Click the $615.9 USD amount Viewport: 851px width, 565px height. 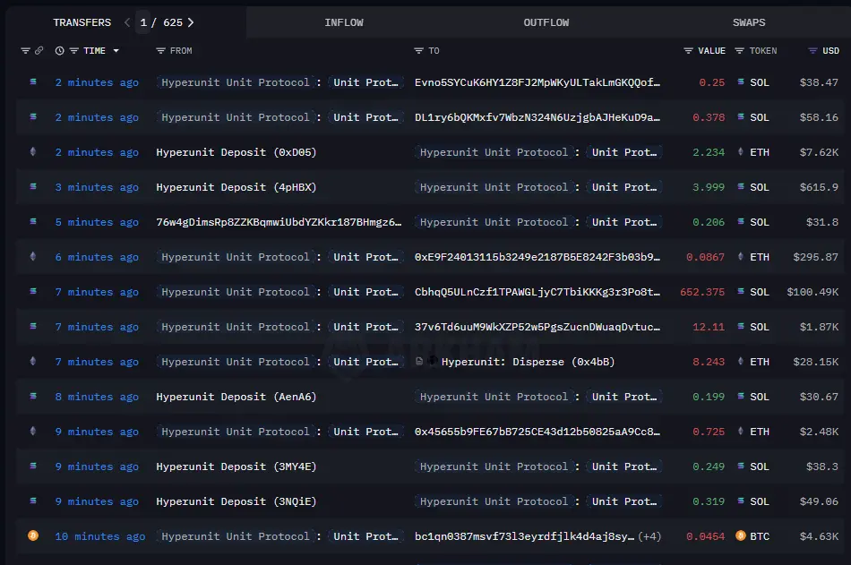tap(819, 187)
